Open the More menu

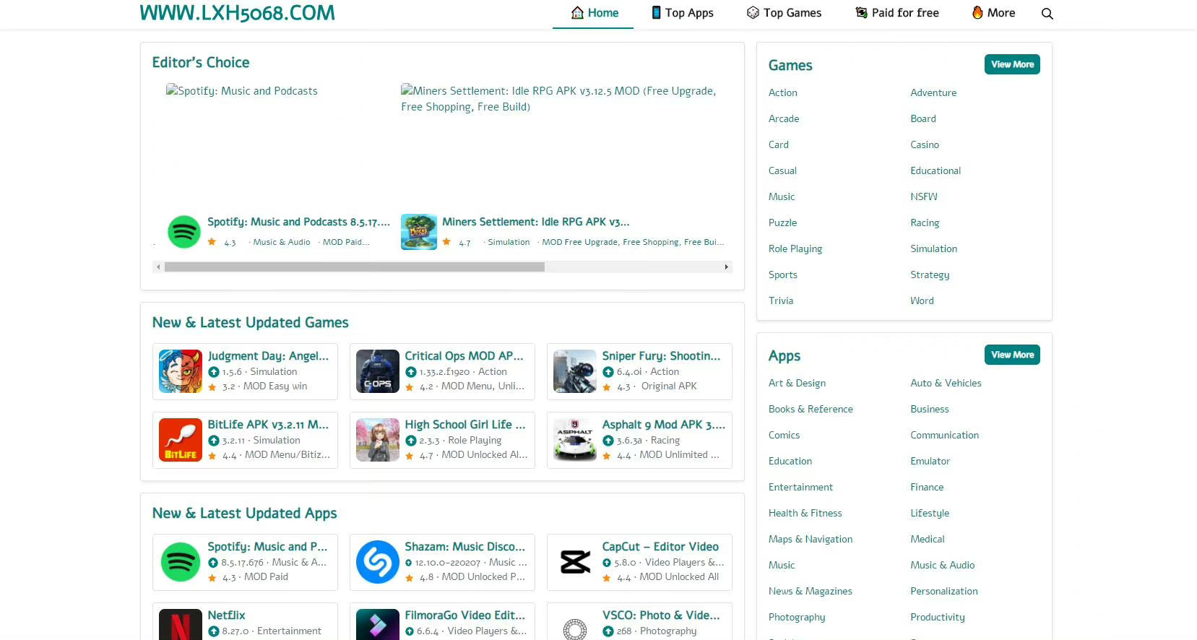pyautogui.click(x=993, y=13)
